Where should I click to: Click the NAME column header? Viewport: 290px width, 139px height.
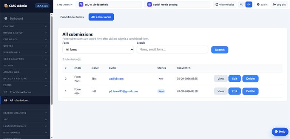point(95,68)
